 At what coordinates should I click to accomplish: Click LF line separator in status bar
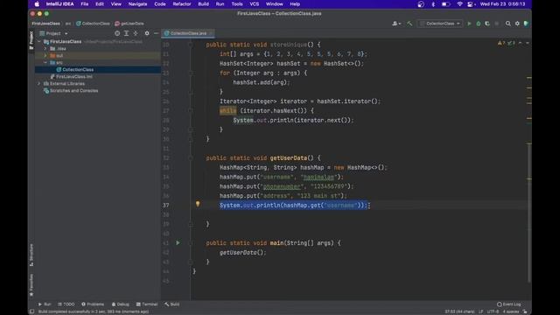480,311
